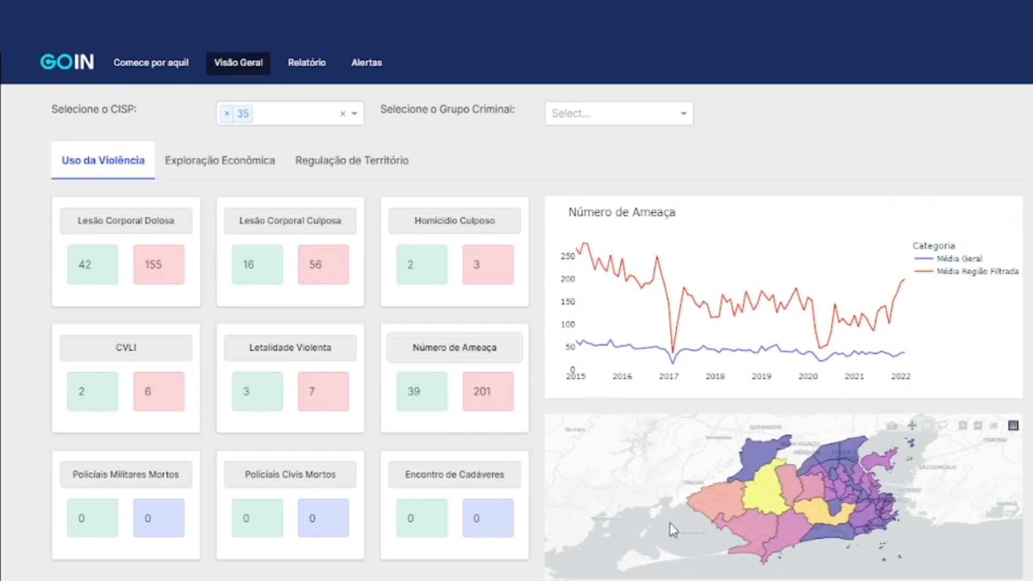Screen dimensions: 1033x581
Task: Reset the map view icon
Action: coord(994,426)
